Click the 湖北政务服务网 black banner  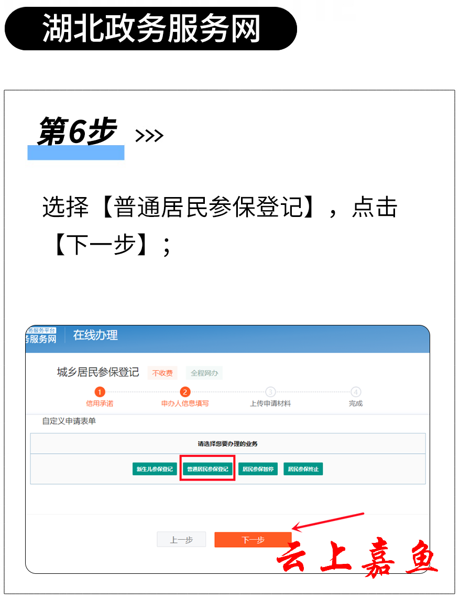151,28
